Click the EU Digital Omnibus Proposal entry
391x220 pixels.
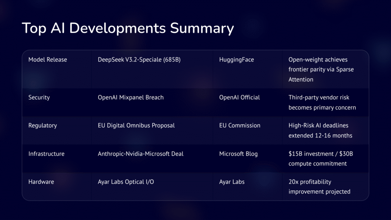136,125
